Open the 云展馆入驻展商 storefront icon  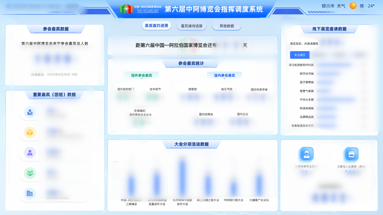351,154
